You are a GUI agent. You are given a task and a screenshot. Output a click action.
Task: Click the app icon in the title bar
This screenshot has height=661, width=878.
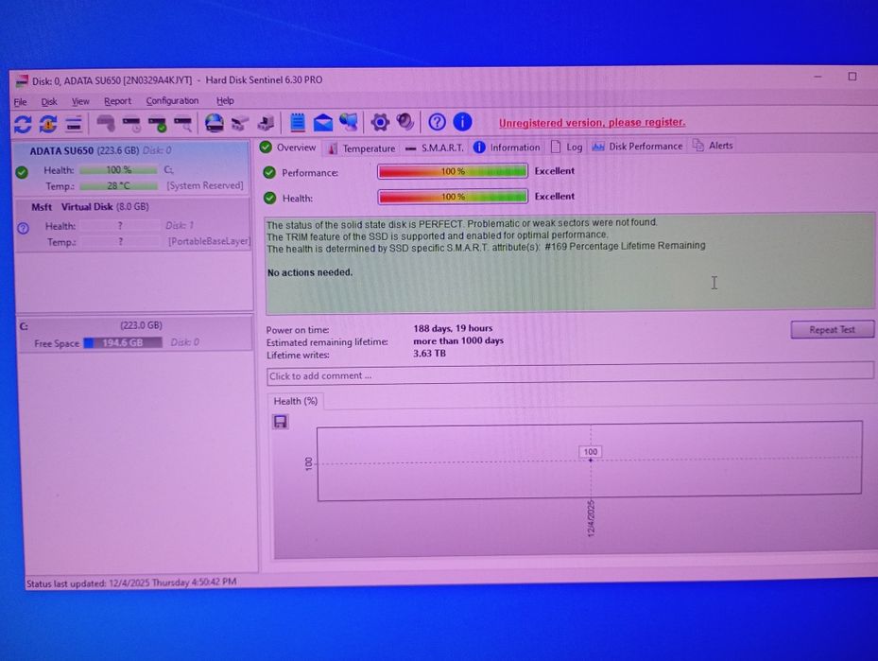coord(22,81)
